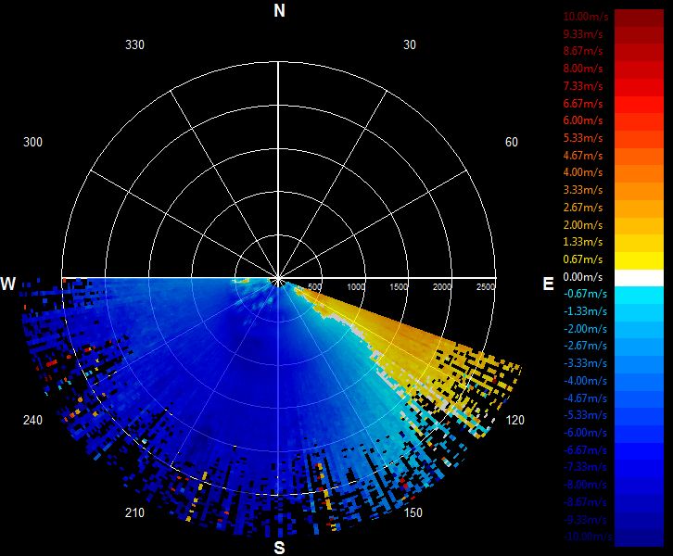Click the -8.67m/s legend label
This screenshot has height=556, width=673.
coord(585,502)
